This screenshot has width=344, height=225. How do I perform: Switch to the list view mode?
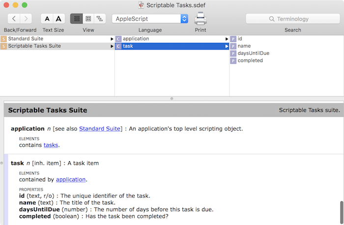(x=76, y=19)
